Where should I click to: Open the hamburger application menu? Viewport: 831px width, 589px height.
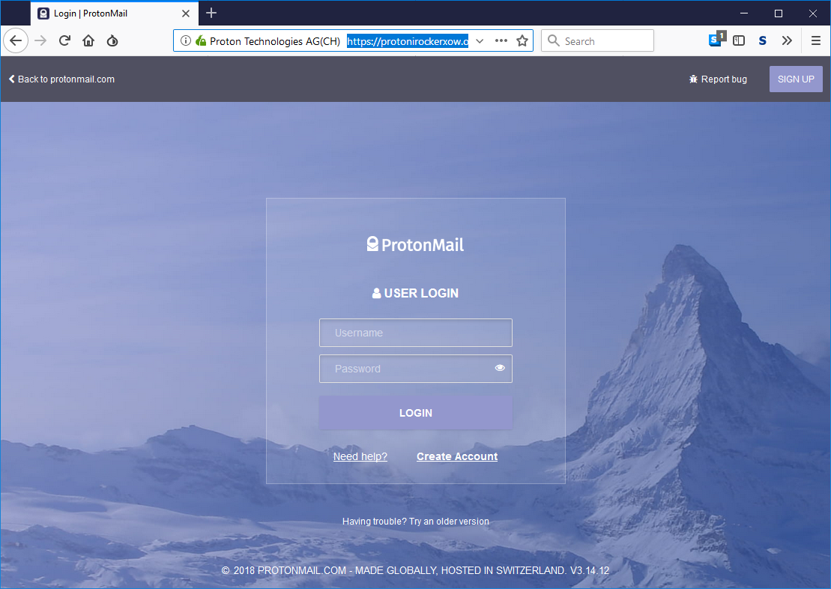coord(816,40)
